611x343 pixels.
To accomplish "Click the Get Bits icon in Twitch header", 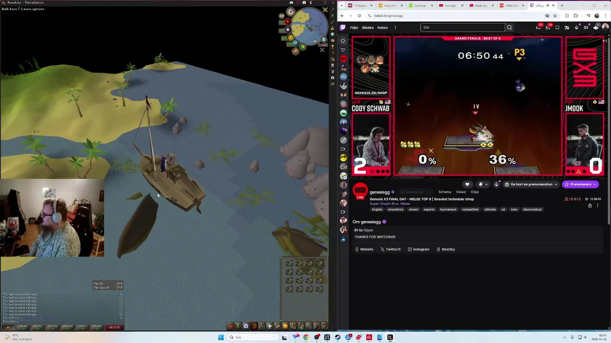I will [x=577, y=27].
